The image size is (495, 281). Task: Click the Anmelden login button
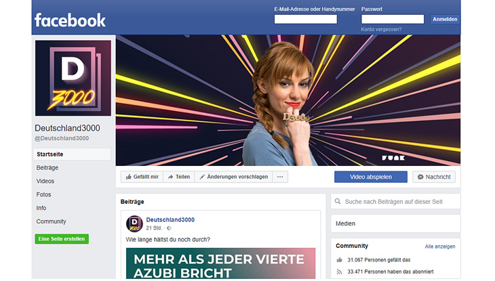tap(445, 19)
